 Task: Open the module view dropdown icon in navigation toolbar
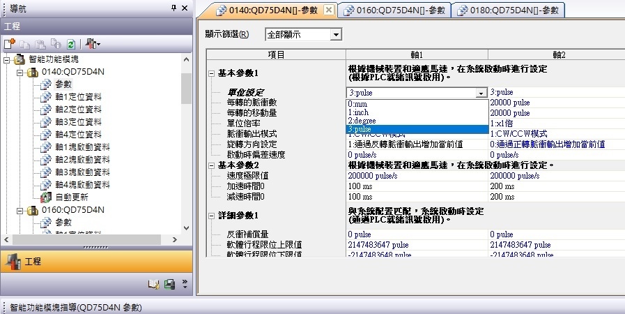click(x=93, y=44)
